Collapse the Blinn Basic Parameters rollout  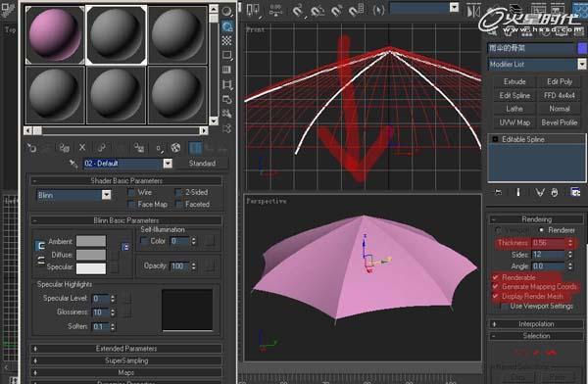(126, 220)
